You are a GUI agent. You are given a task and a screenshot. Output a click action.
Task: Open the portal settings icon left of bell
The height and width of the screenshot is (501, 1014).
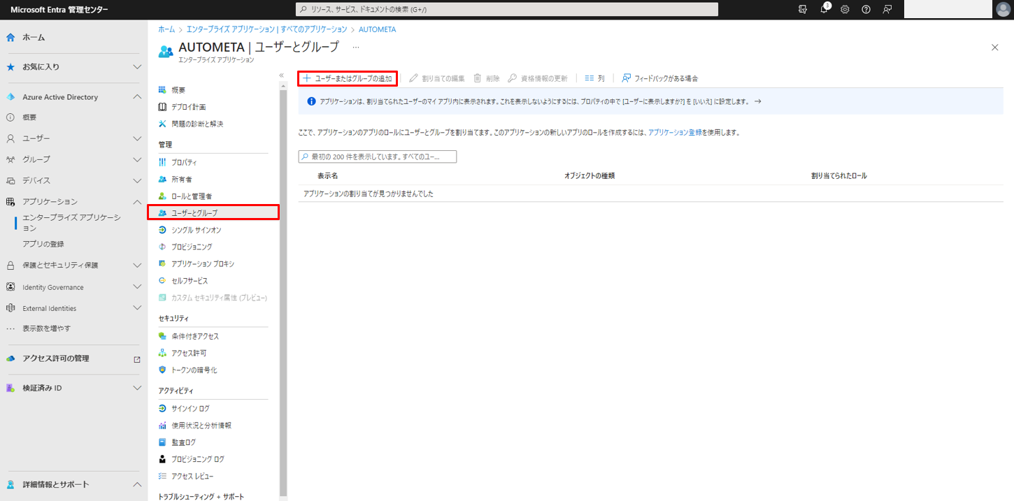803,9
